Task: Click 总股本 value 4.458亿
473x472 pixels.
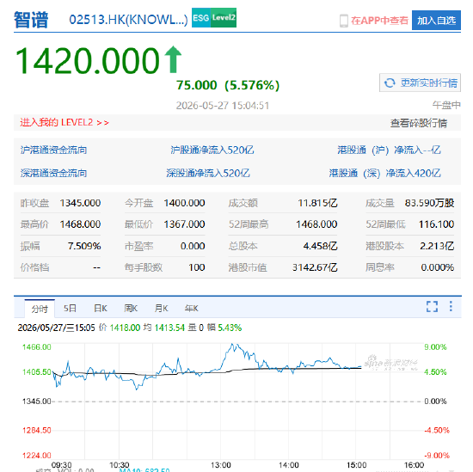Action: pyautogui.click(x=320, y=246)
